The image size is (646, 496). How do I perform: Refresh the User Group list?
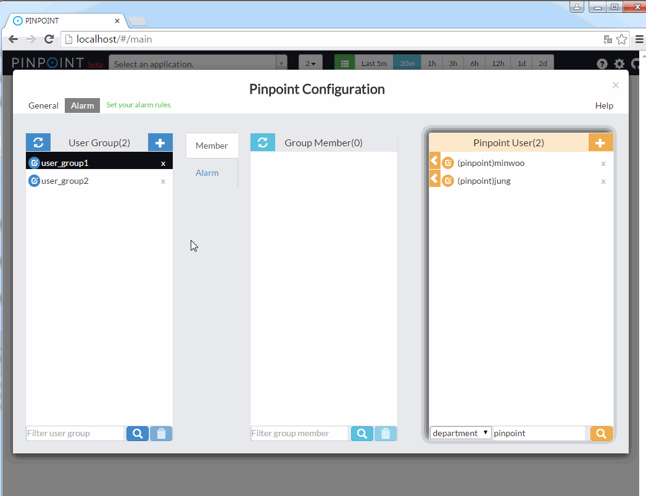(x=38, y=143)
